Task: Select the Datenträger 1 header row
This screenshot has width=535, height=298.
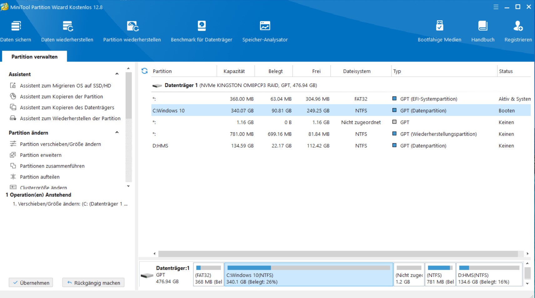Action: pos(341,85)
